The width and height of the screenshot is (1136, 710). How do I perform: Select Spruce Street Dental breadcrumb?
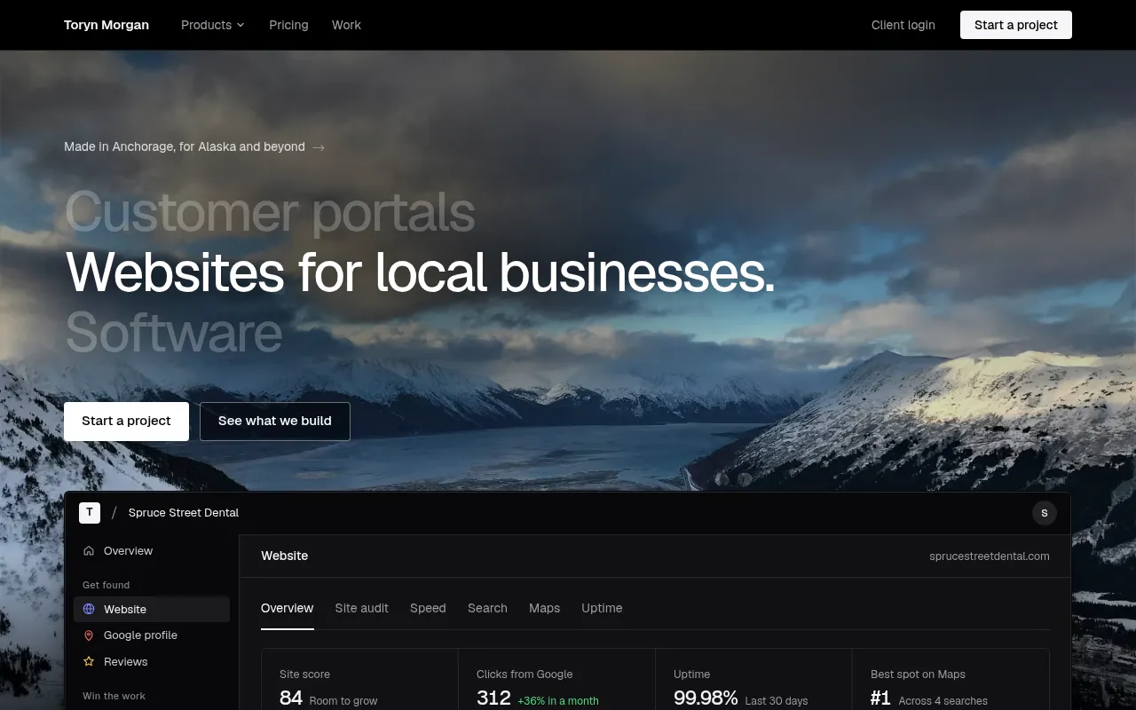click(x=184, y=512)
